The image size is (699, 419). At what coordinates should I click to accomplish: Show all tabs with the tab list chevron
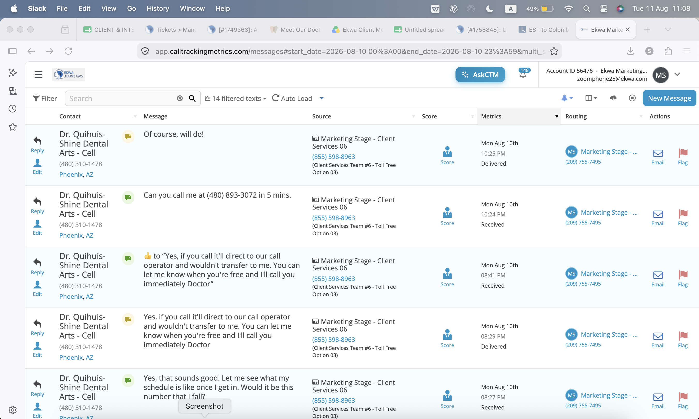click(668, 29)
